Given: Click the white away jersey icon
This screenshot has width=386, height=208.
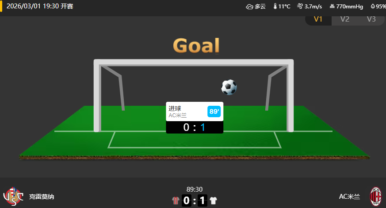Looking at the screenshot, I should point(213,201).
